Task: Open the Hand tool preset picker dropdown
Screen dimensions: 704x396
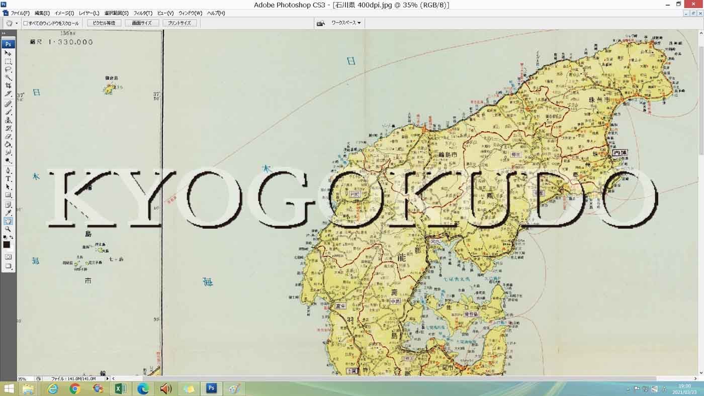Action: (x=16, y=23)
